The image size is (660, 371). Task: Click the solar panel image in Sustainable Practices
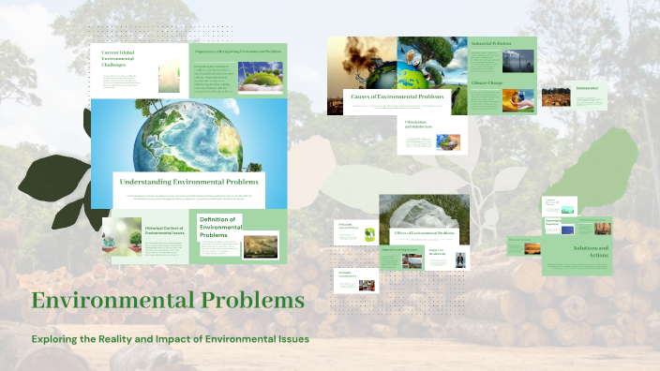567,230
